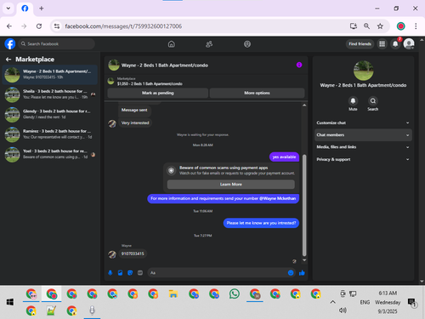The width and height of the screenshot is (425, 319).
Task: Click the install app icon in address bar
Action: click(354, 26)
